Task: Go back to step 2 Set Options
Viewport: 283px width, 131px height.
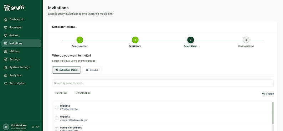Action: pos(135,40)
